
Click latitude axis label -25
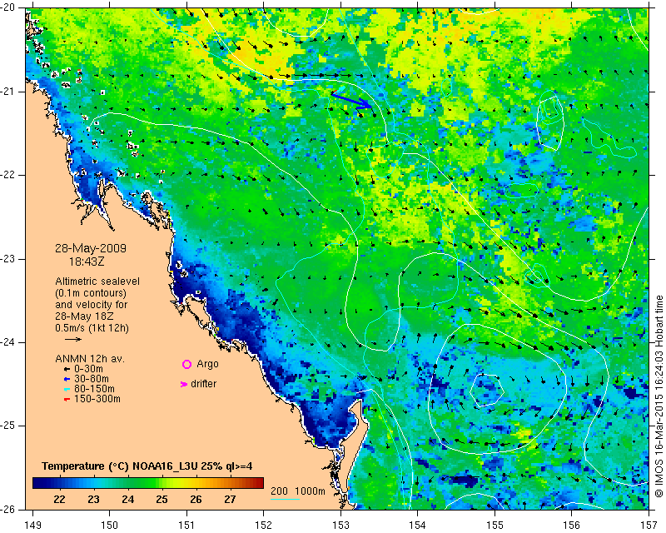tap(8, 426)
